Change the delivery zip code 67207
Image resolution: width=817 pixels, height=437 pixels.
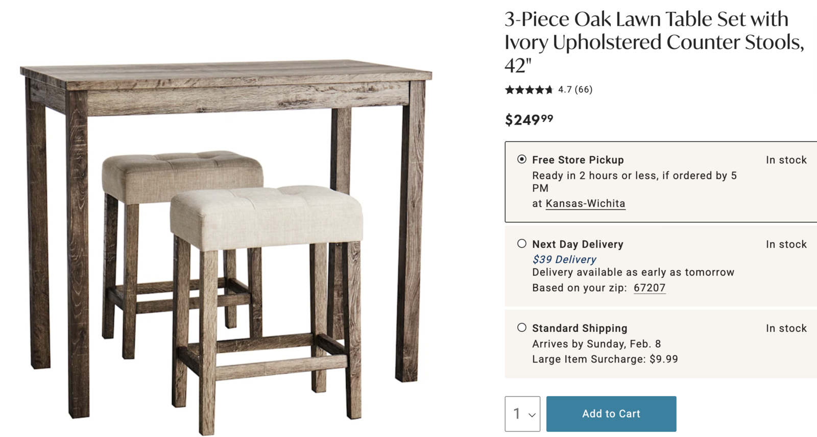click(x=649, y=288)
